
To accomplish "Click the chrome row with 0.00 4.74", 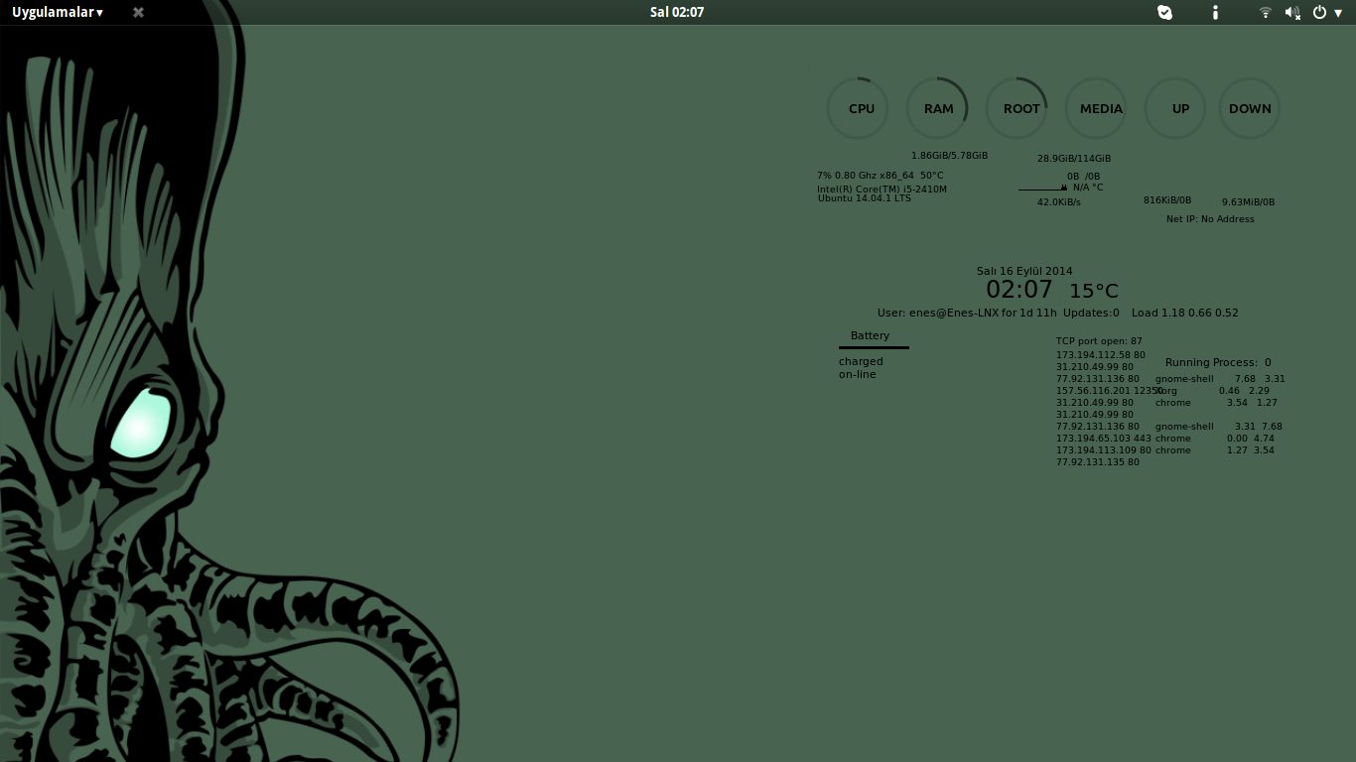I will [1214, 439].
